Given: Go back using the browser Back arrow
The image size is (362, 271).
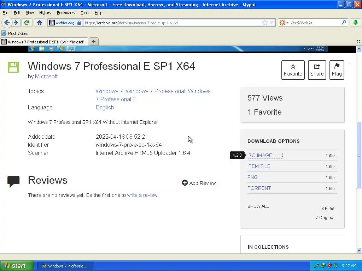Looking at the screenshot, I should 7,23.
